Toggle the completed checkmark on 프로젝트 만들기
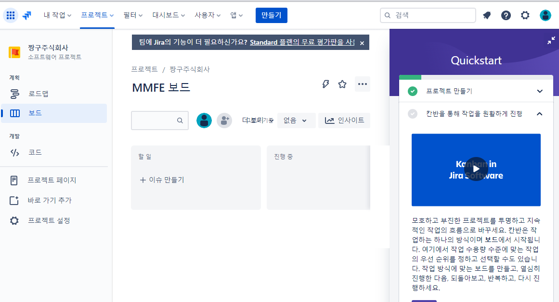 click(x=412, y=90)
